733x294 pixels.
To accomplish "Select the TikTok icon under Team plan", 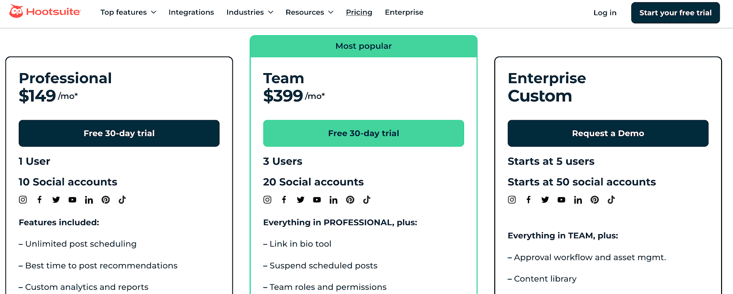I will tap(366, 200).
